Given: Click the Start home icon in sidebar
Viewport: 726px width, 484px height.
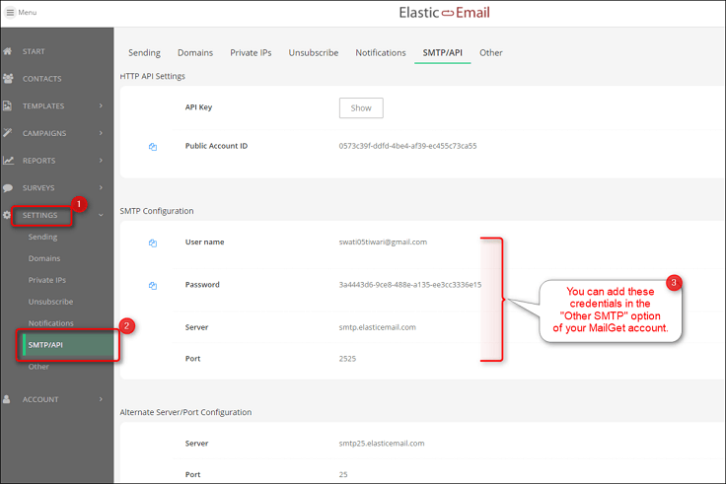Looking at the screenshot, I should [x=8, y=51].
